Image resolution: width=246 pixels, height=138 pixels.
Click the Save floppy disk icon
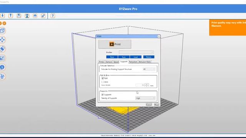pyautogui.click(x=19, y=16)
